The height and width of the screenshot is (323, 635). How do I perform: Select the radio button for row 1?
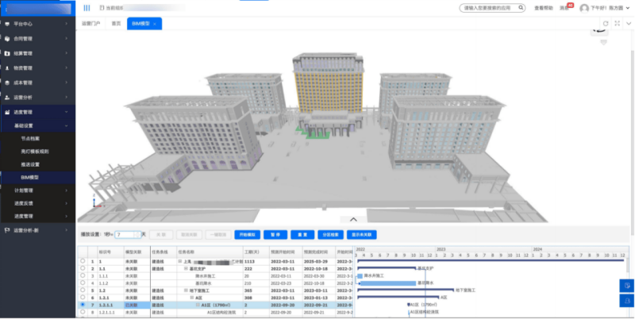pyautogui.click(x=82, y=260)
